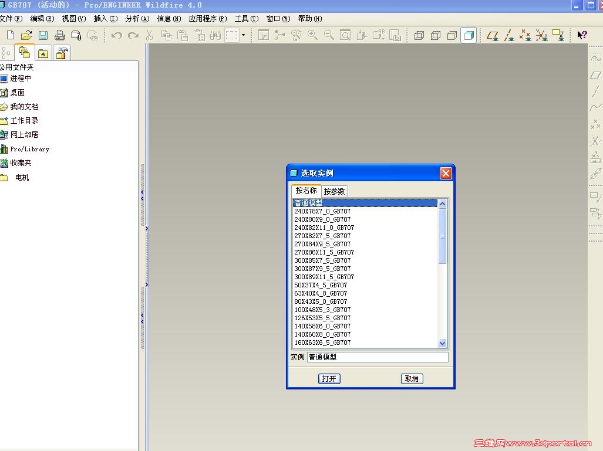Toggle datum planes display
The image size is (603, 451).
493,35
